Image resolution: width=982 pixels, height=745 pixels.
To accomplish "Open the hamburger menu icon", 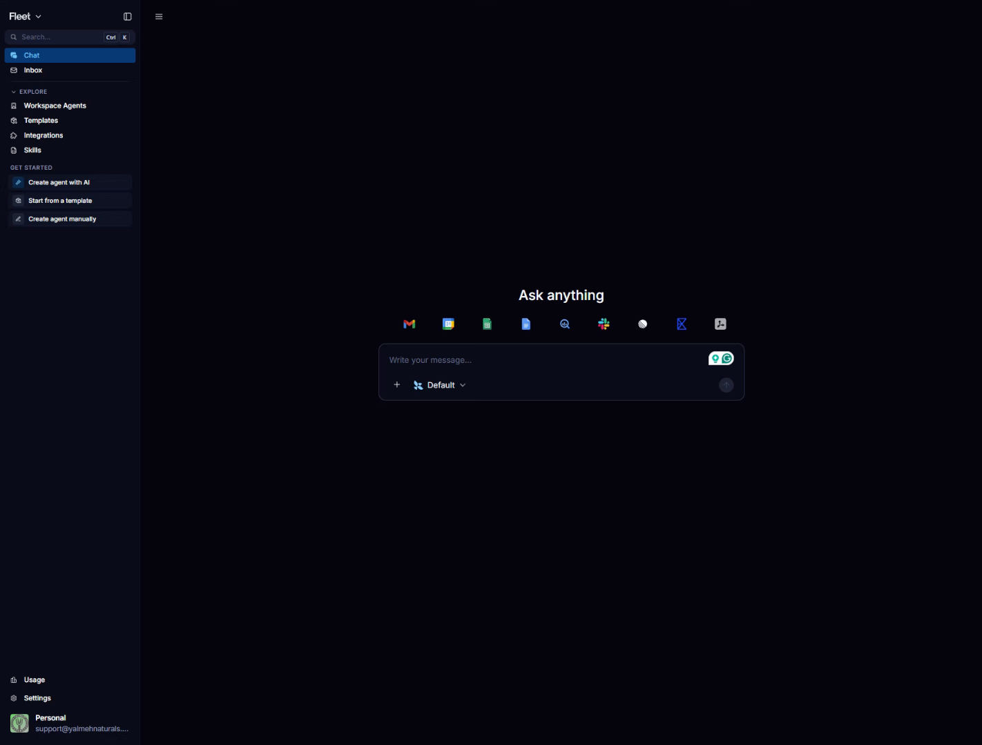I will click(159, 17).
